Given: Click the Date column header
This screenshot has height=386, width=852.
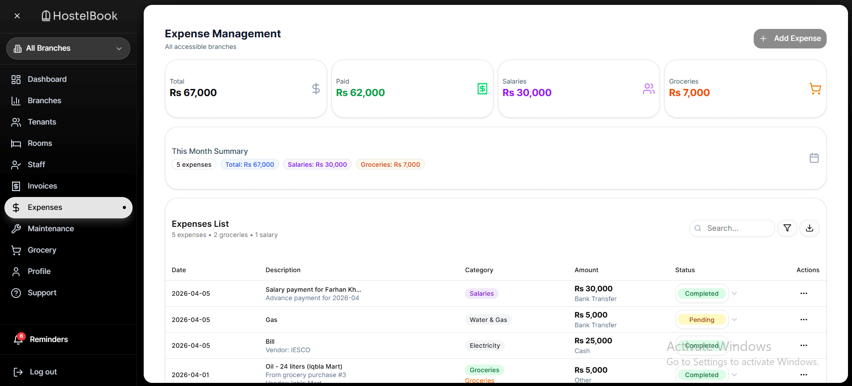Looking at the screenshot, I should tap(179, 270).
